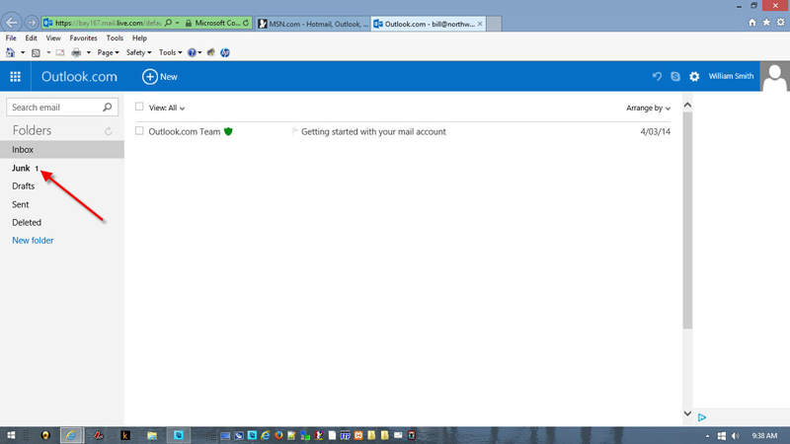Click the undo arrow in Outlook header

point(657,77)
